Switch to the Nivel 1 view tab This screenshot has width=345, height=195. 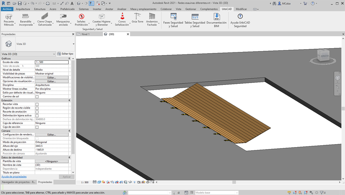pyautogui.click(x=86, y=34)
